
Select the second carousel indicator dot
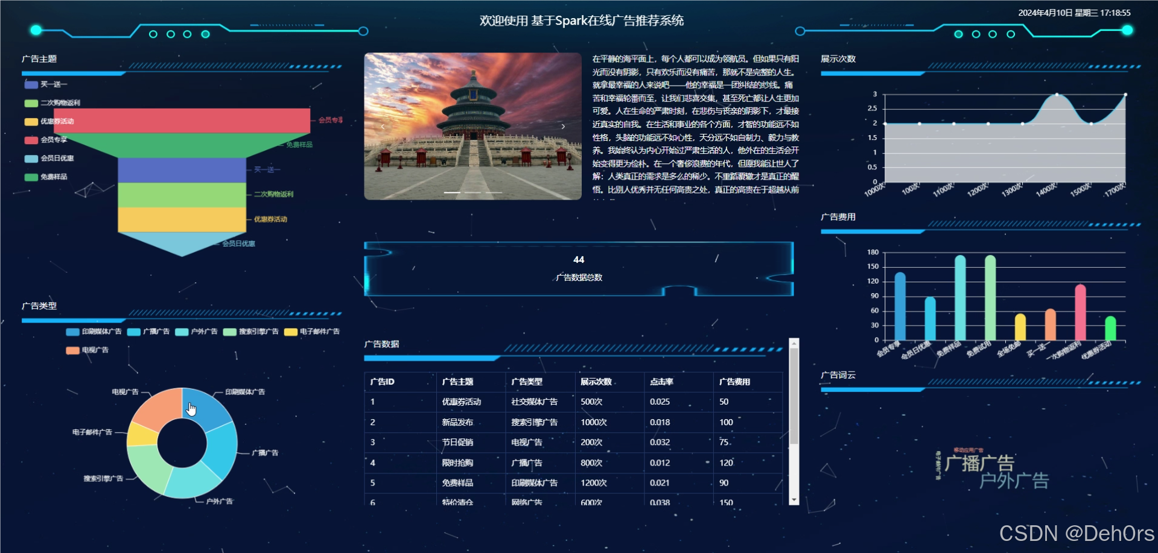coord(472,191)
